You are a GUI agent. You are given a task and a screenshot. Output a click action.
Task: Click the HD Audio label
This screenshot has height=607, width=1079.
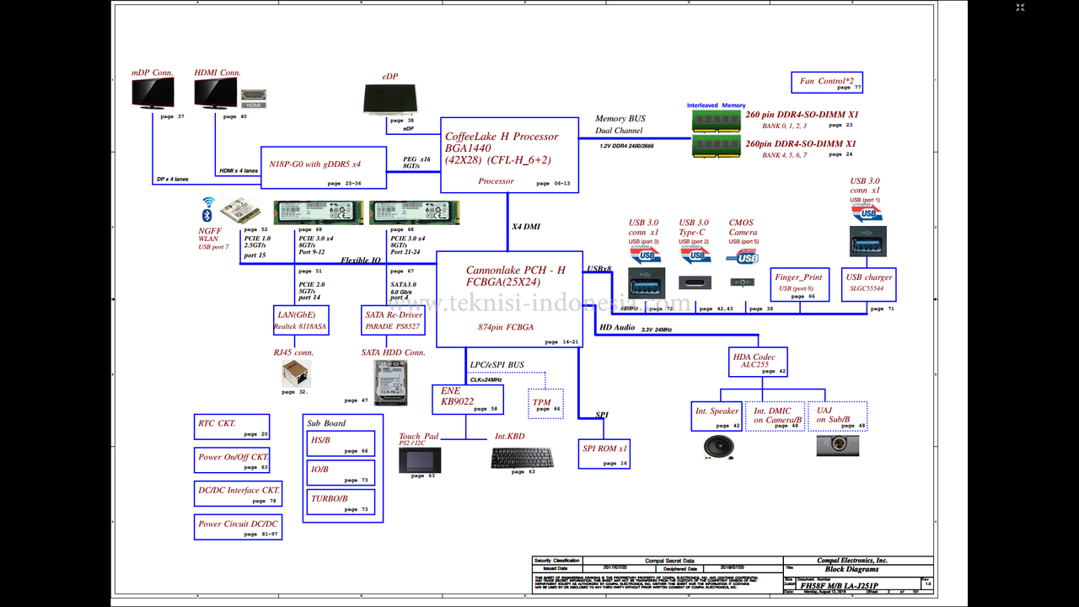tap(616, 327)
